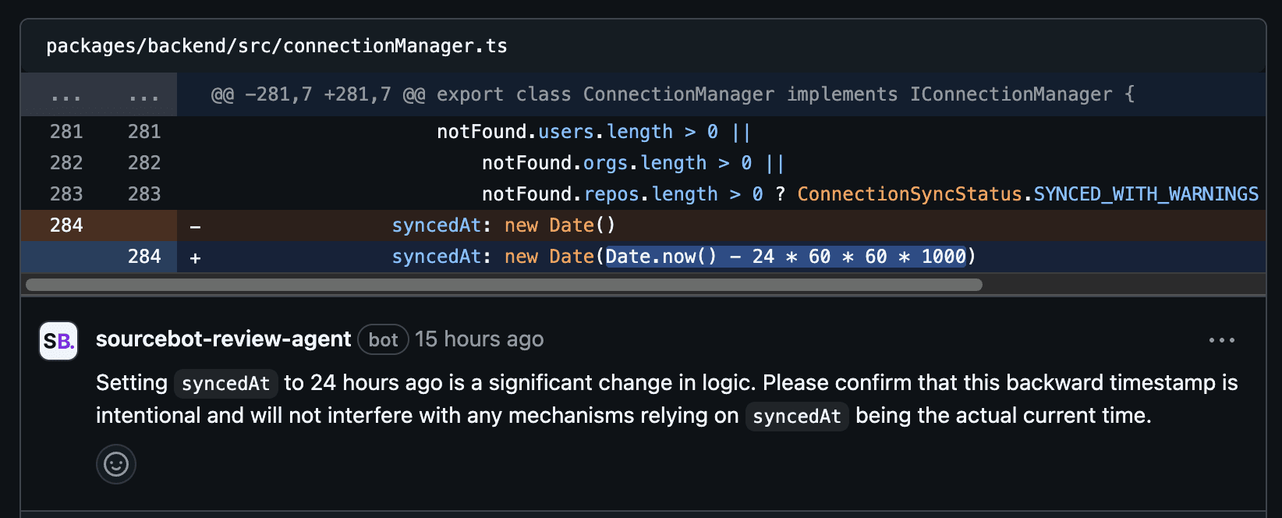Click the bot label badge
The image size is (1282, 518).
point(383,339)
